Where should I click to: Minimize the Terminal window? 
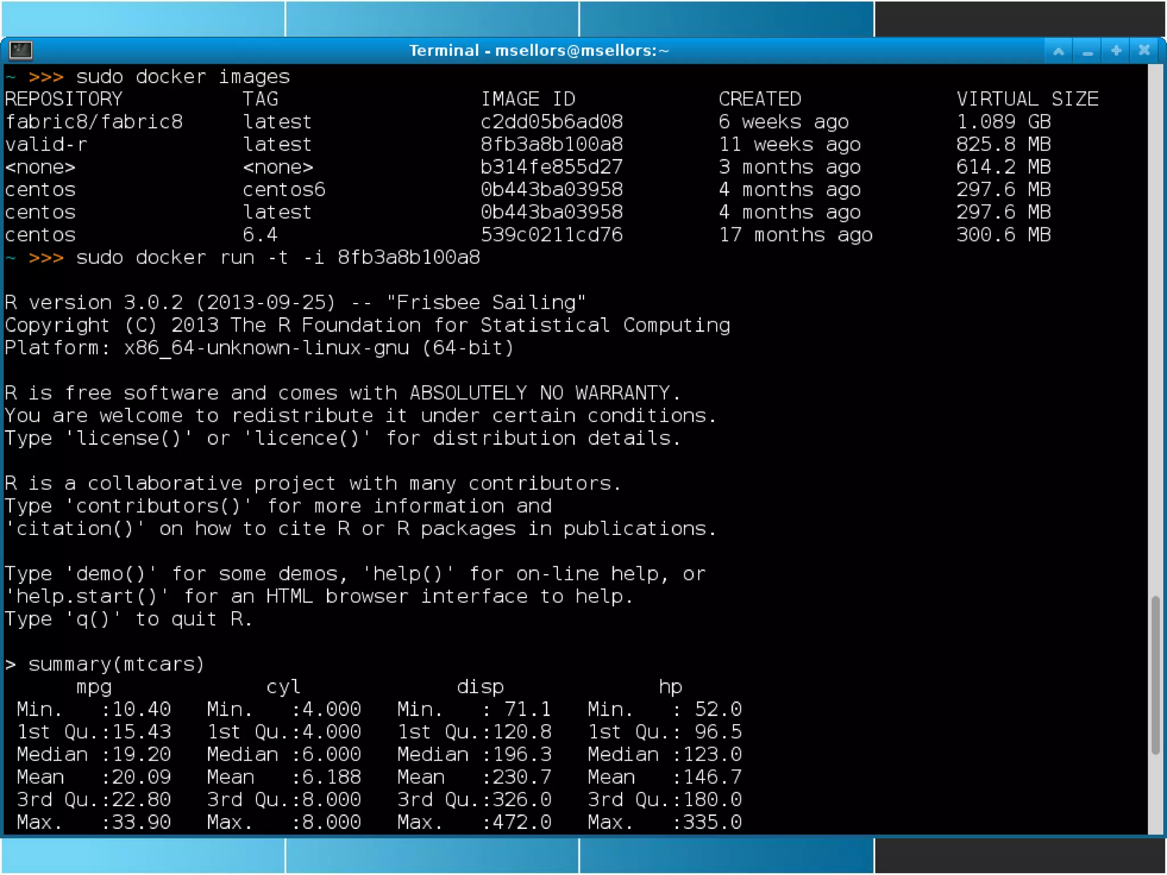pos(1087,51)
